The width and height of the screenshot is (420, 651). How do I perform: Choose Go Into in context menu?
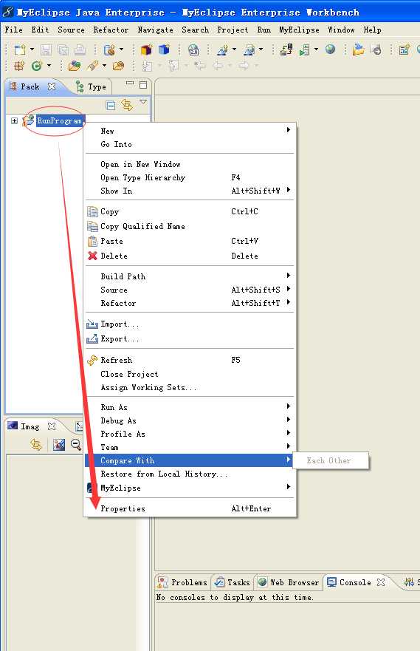coord(190,144)
